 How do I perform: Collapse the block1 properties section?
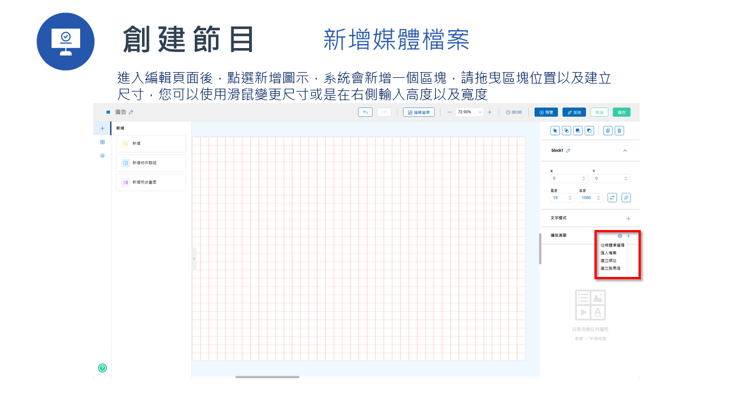pos(626,150)
